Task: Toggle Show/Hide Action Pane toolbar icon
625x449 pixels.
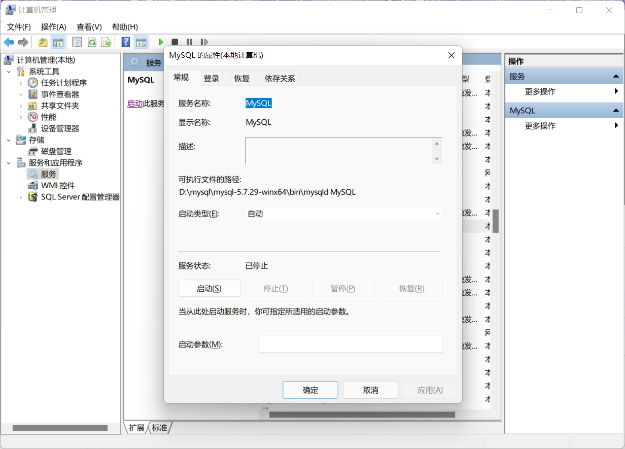Action: tap(141, 42)
